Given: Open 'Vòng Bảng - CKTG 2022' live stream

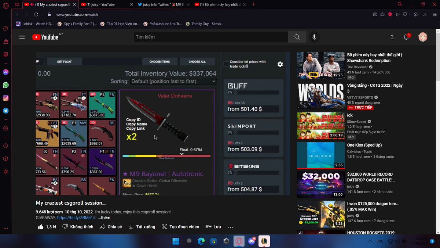Looking at the screenshot, I should 321,96.
